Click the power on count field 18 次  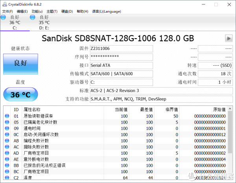pos(215,74)
